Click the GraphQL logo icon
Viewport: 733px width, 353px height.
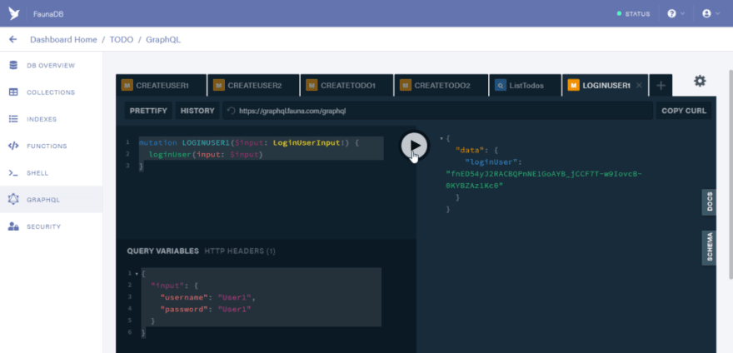tap(13, 200)
